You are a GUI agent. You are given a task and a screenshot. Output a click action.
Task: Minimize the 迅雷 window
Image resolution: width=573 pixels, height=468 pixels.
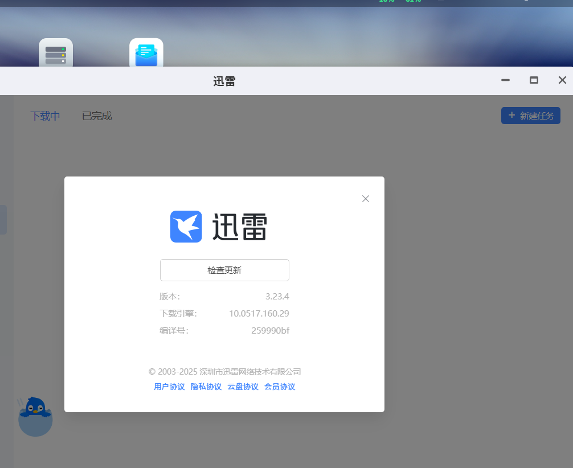tap(505, 80)
